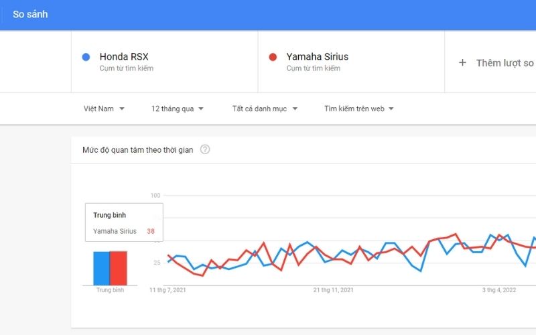Click the So sánh header title
The image size is (536, 335).
(x=30, y=14)
